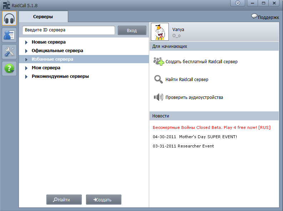Click magnifier icon inside Найти button
Viewport: 283px width, 211px height.
55,200
